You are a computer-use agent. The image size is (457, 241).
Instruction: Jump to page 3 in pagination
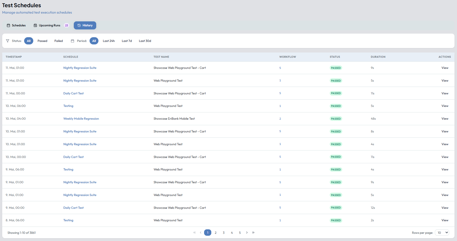pos(224,233)
